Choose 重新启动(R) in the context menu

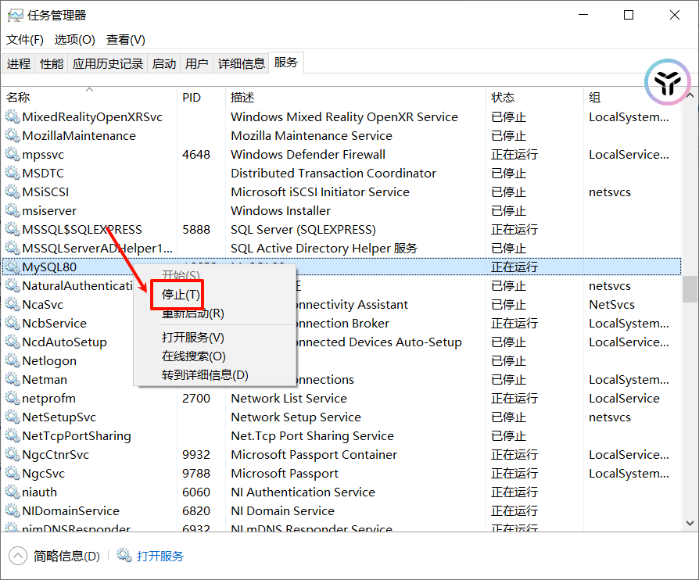pyautogui.click(x=192, y=313)
